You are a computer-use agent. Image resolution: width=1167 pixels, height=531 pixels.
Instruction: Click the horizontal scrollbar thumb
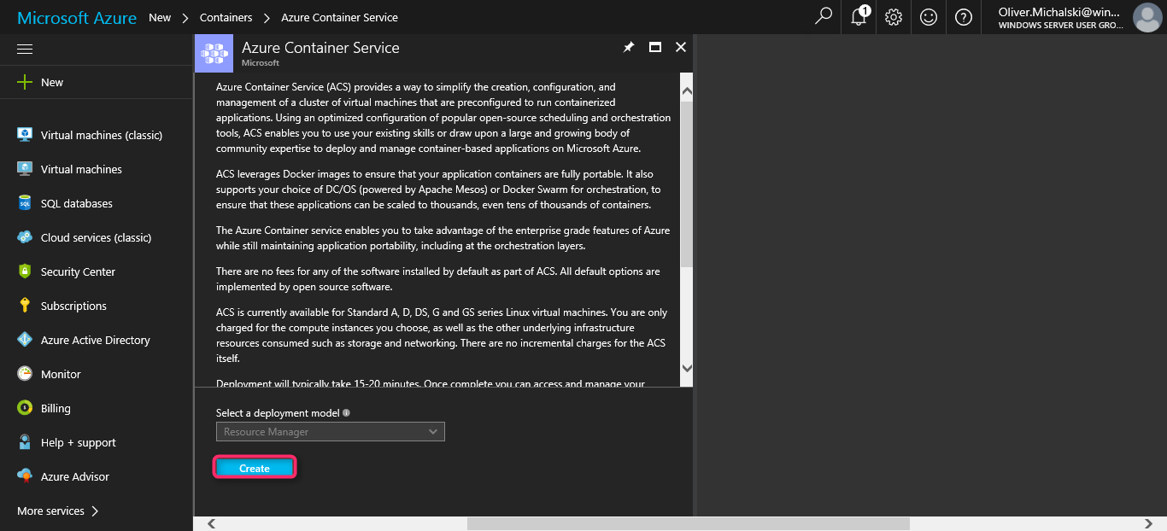pyautogui.click(x=689, y=523)
